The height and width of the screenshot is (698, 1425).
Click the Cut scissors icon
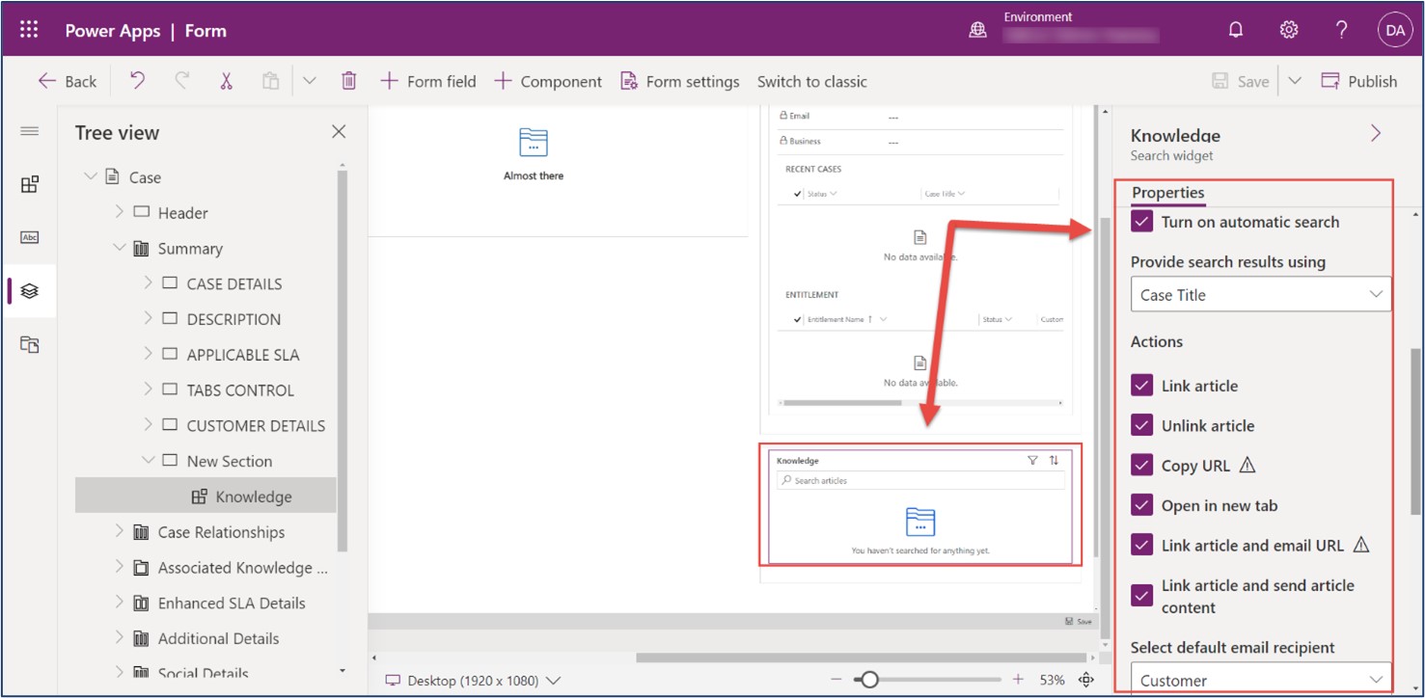(x=226, y=81)
